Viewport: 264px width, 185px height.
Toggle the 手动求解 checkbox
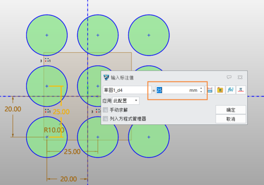pos(106,110)
